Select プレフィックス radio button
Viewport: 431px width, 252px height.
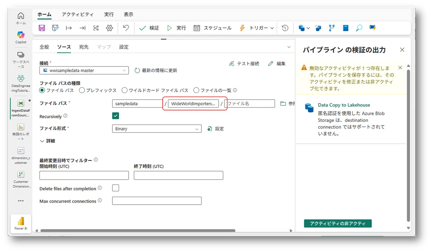82,90
